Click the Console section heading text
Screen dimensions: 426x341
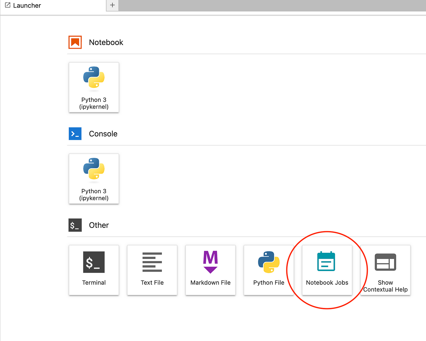click(103, 134)
